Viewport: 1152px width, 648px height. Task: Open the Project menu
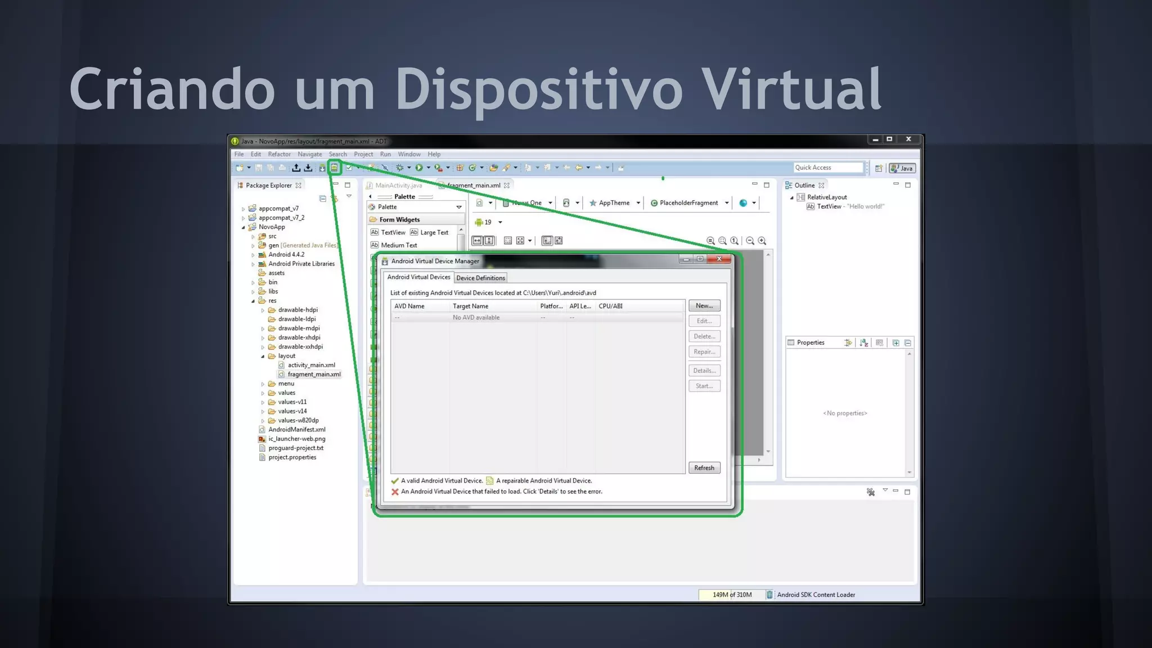363,154
